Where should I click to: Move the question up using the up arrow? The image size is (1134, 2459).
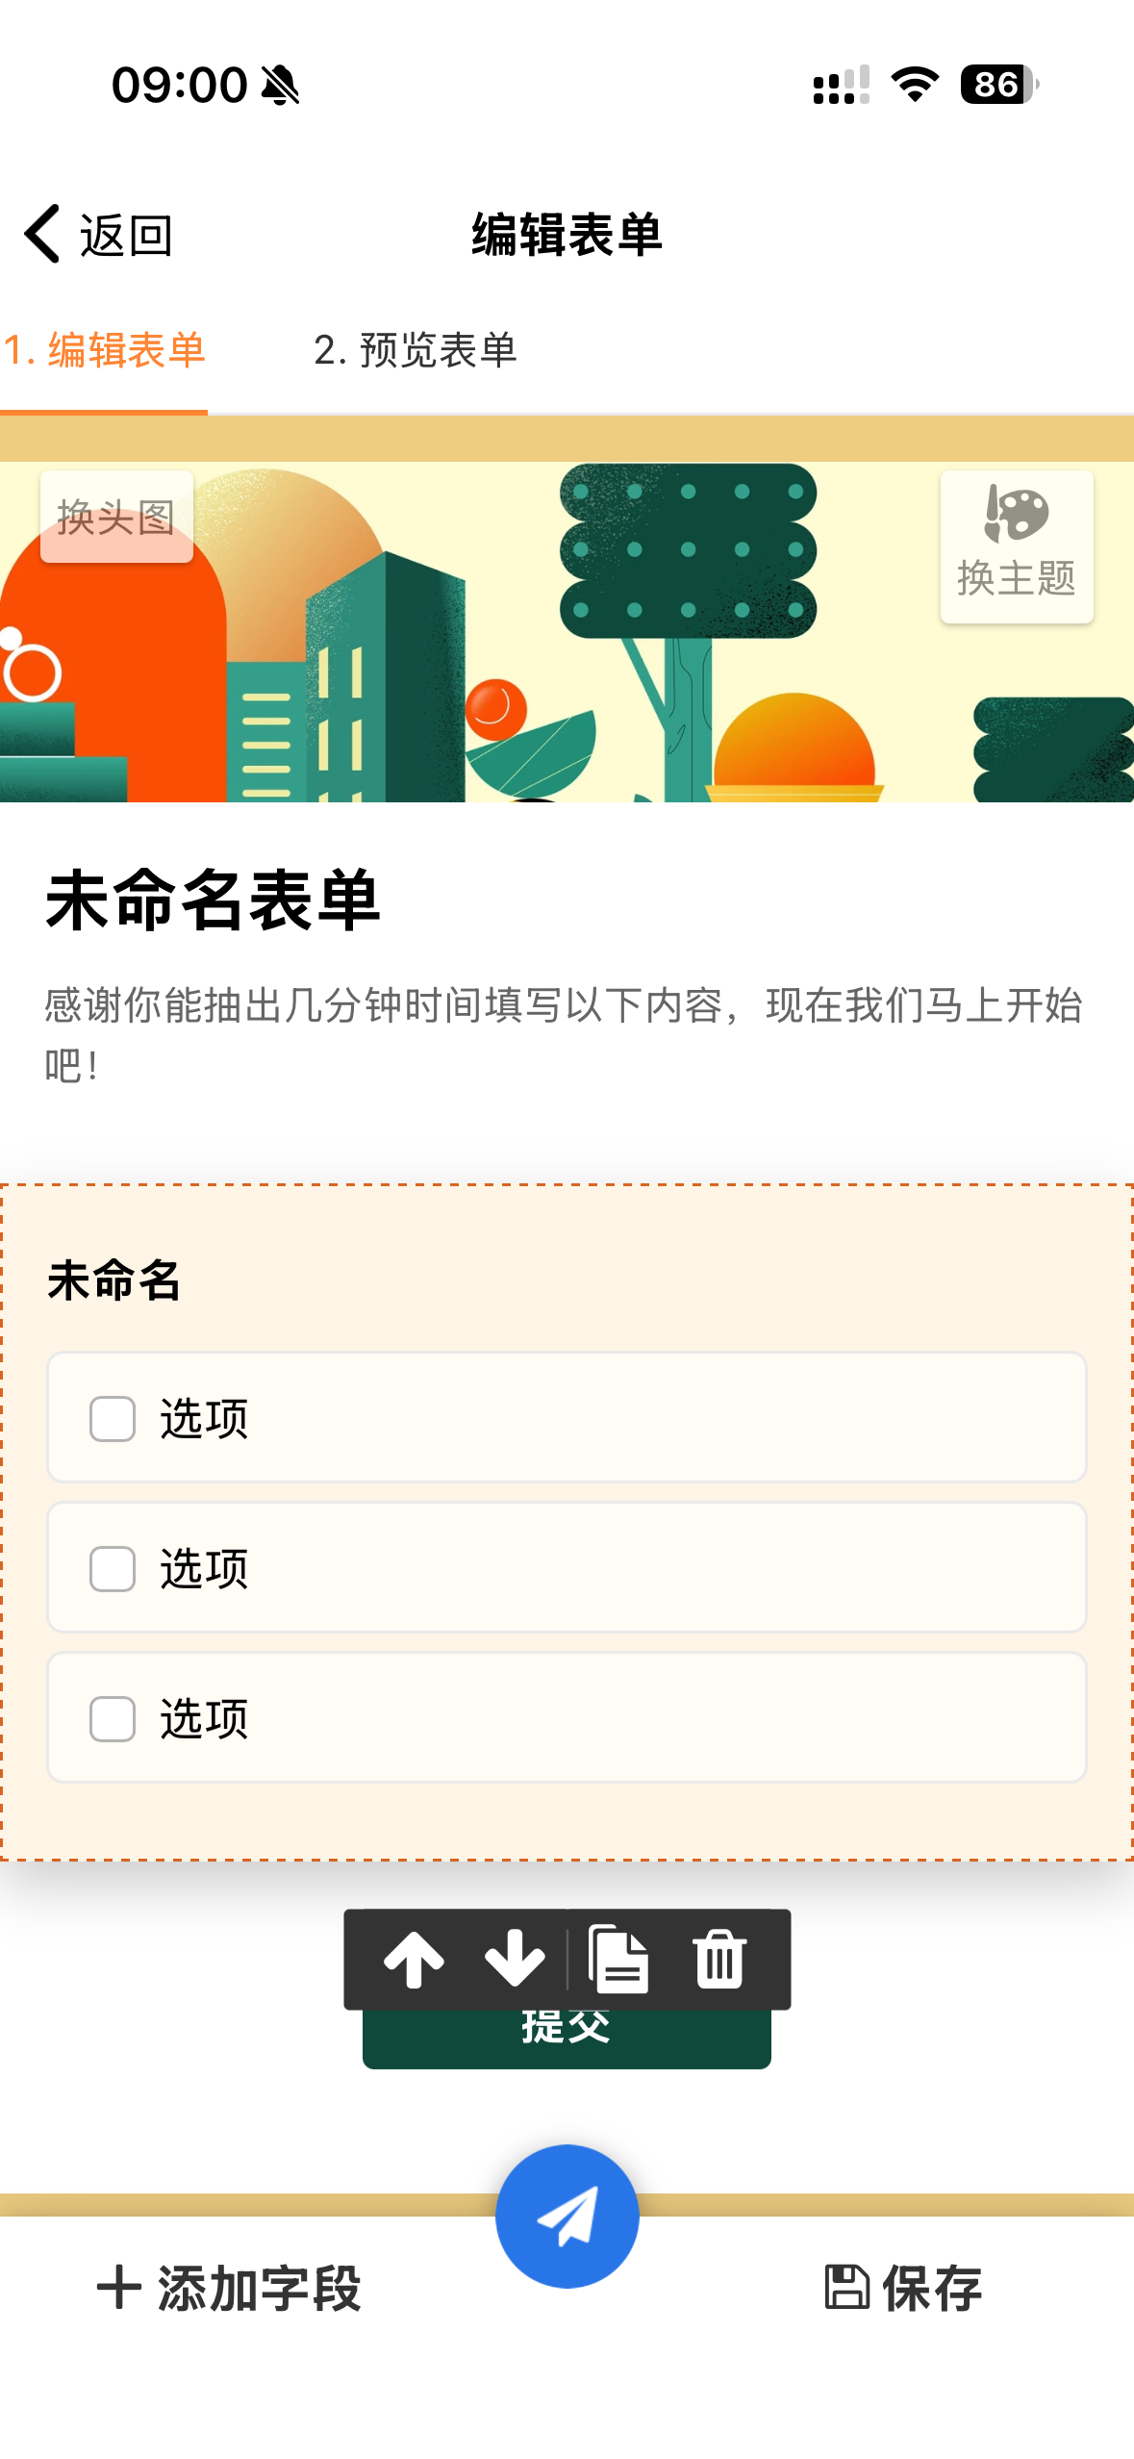(414, 1957)
